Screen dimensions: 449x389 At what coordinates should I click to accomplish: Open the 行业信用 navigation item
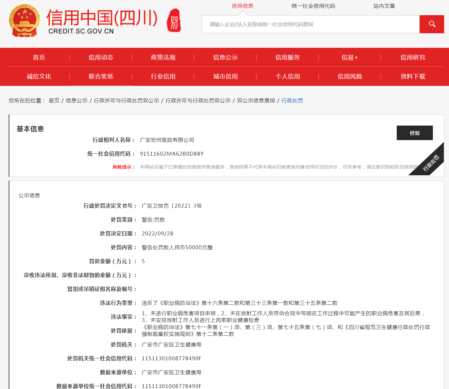(163, 77)
